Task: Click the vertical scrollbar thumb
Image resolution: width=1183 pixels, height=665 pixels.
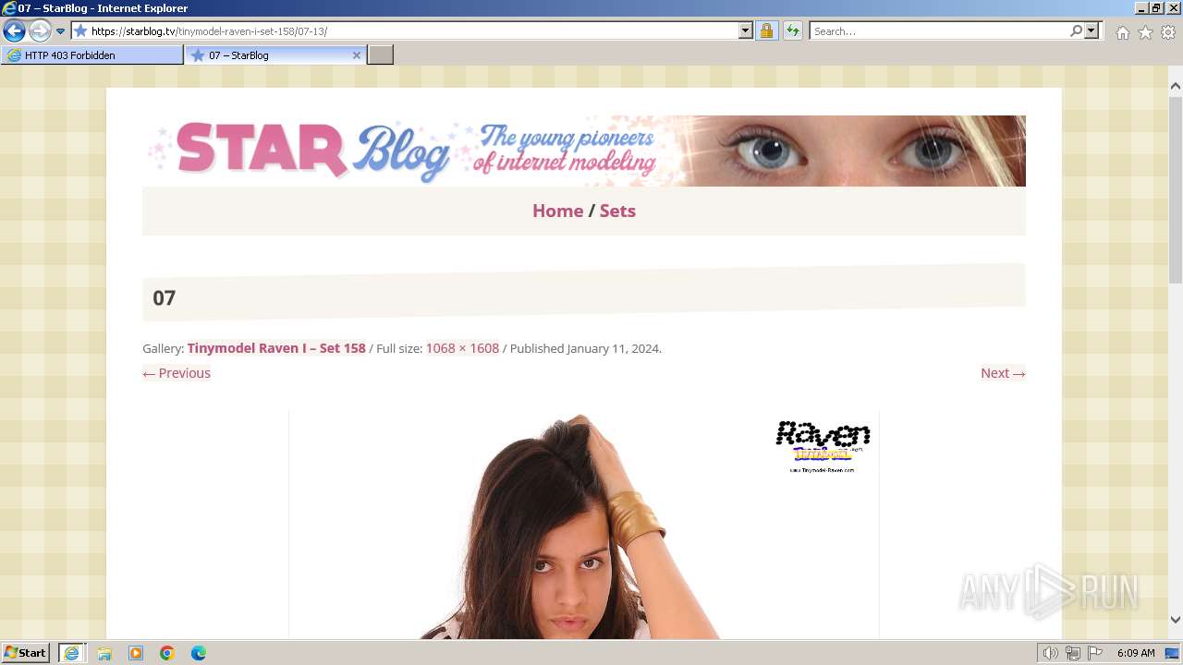Action: [1176, 189]
